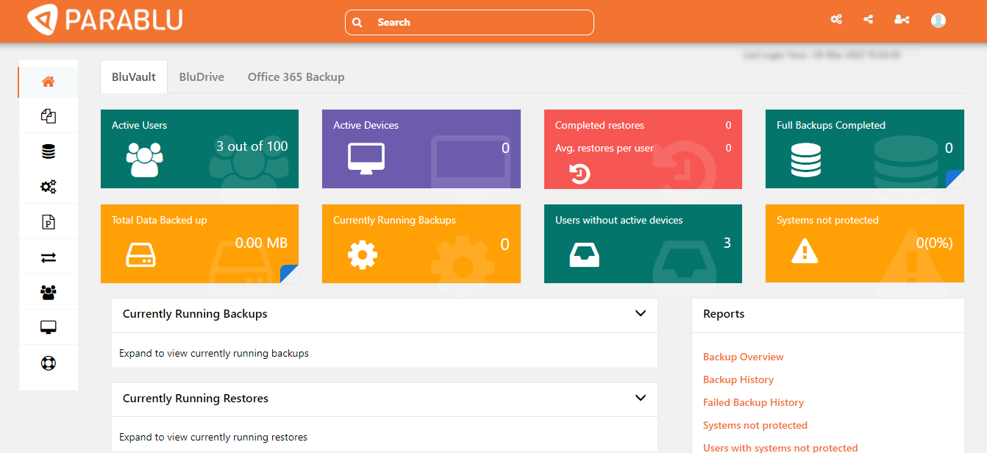Click the Total Data Backed up title
Viewport: 987px width, 453px height.
(160, 220)
